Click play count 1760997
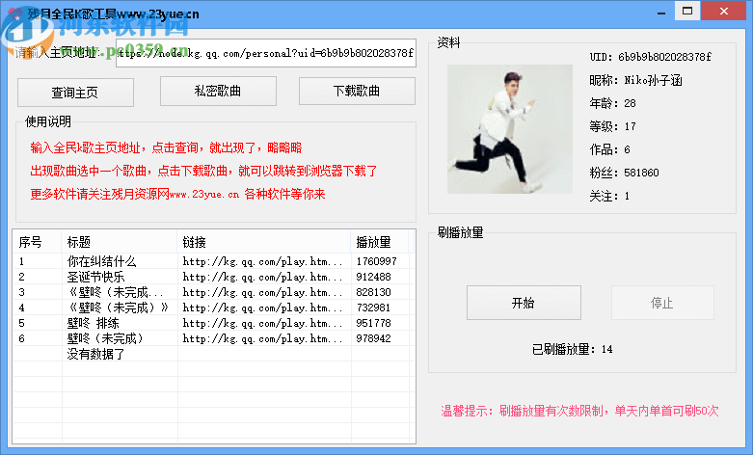Screen dimensions: 753x455 376,261
